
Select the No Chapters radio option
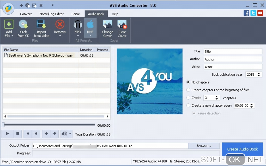click(188, 82)
